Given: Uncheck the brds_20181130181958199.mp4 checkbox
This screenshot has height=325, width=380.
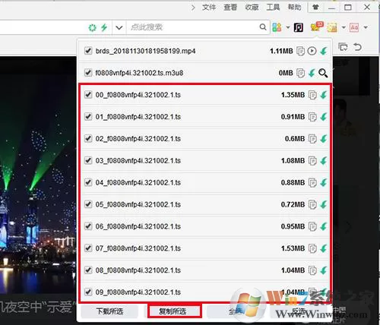Looking at the screenshot, I should point(88,51).
